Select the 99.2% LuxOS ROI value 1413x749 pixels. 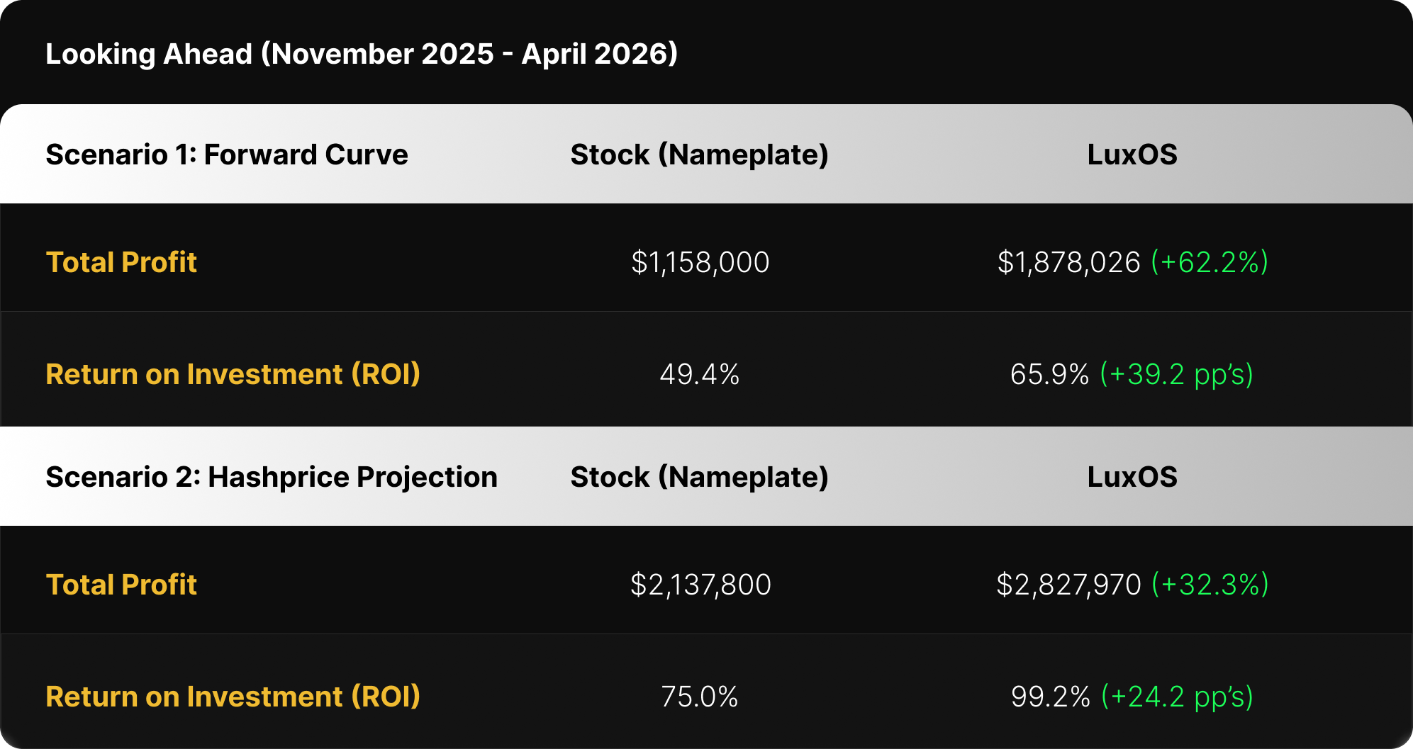(x=1050, y=697)
